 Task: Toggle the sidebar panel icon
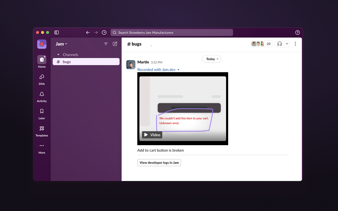56,32
